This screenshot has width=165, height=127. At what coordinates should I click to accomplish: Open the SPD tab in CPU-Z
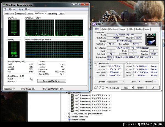131,29
